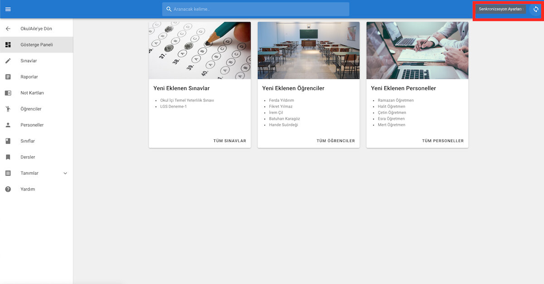Screen dimensions: 544x284
Task: Click the Tanımlar list icon
Action: 8,173
